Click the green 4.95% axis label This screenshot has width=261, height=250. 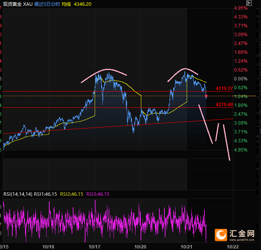(x=241, y=150)
